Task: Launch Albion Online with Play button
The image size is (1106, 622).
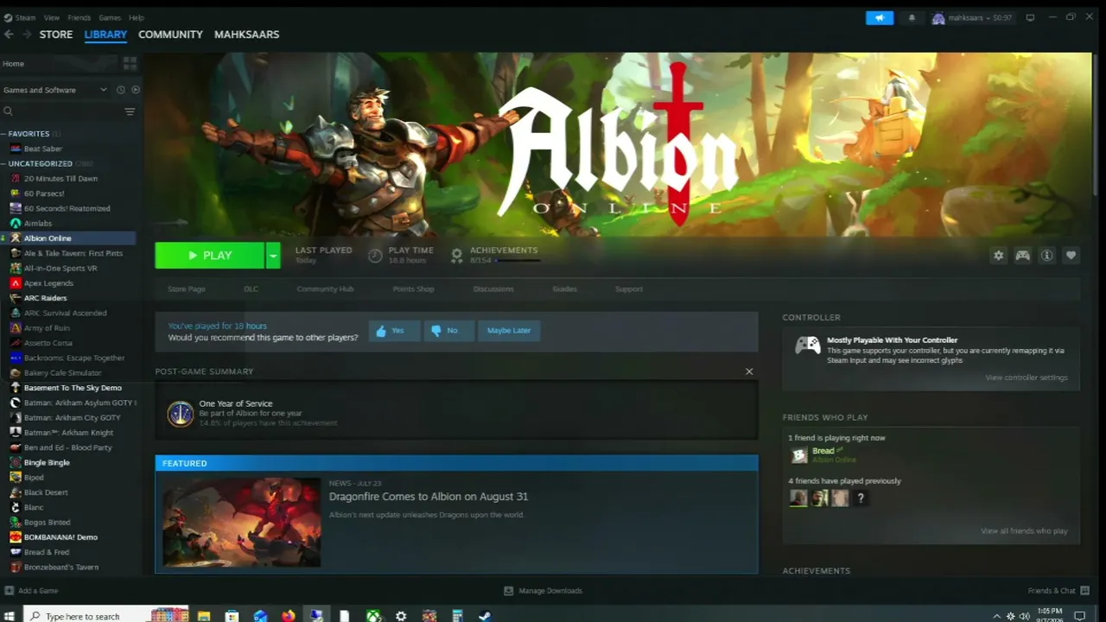Action: coord(209,256)
